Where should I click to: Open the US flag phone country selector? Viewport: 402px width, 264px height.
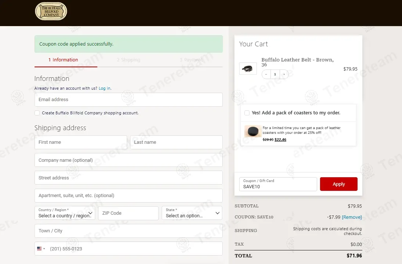tap(41, 249)
